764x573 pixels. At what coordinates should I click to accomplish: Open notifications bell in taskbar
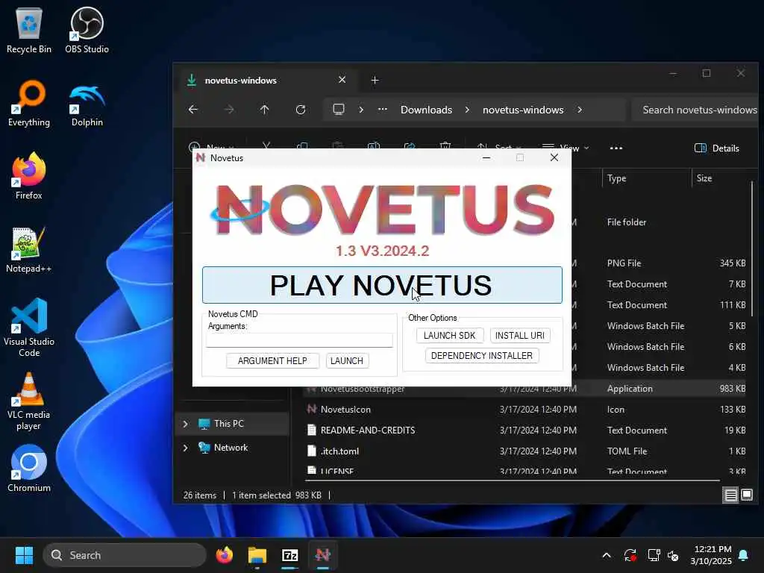point(744,555)
